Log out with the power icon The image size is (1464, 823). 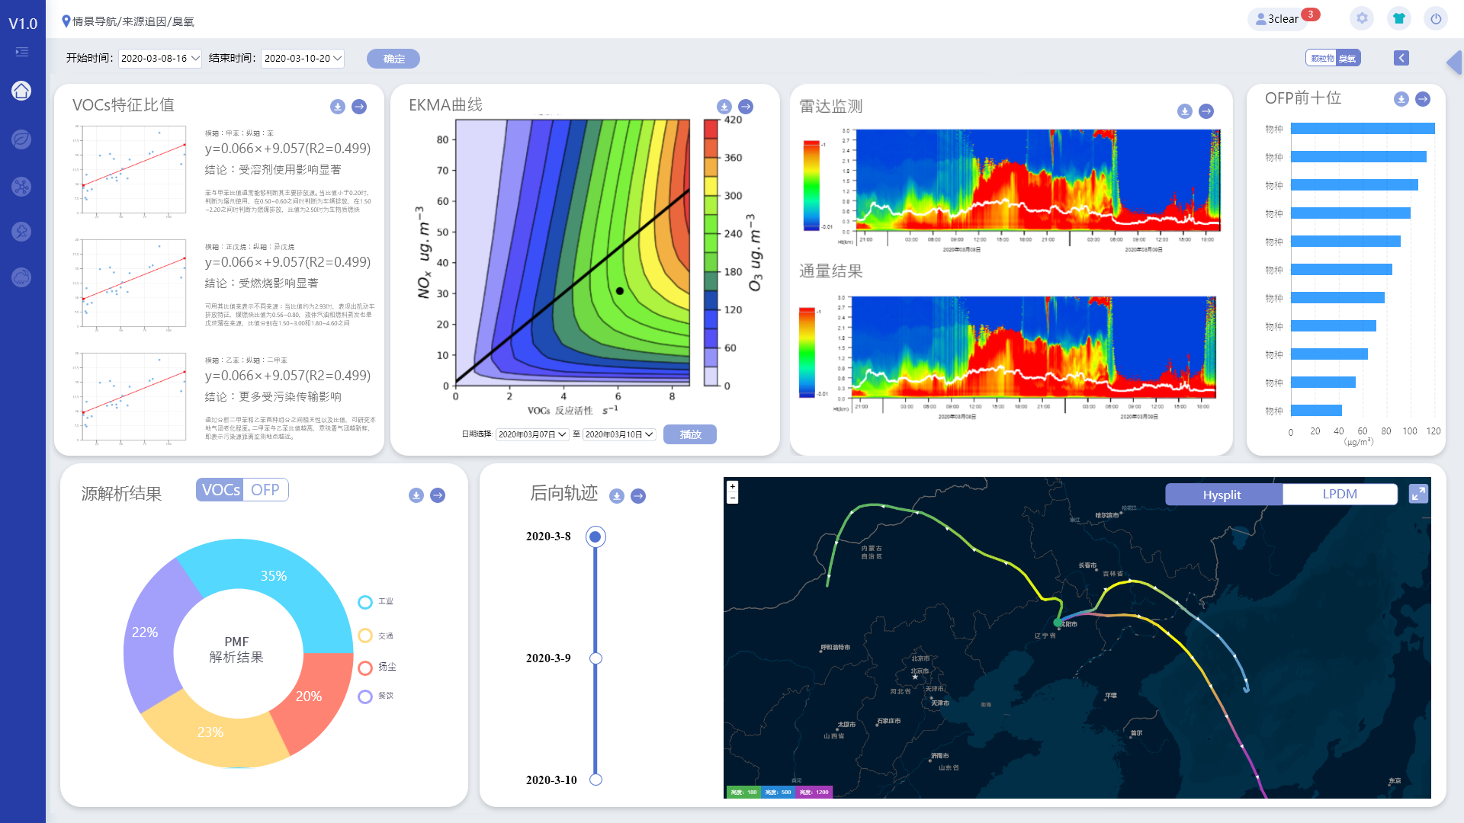coord(1436,18)
